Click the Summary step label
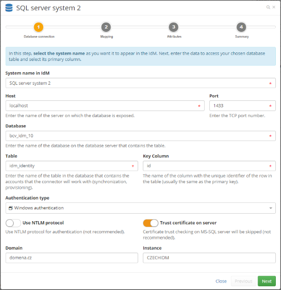The width and height of the screenshot is (281, 290). coord(242,37)
